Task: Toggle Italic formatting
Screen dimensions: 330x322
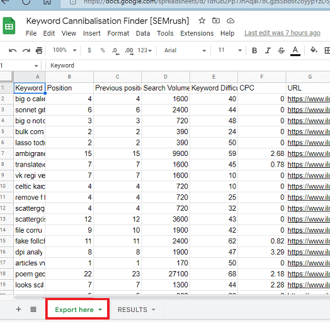Action: 268,50
